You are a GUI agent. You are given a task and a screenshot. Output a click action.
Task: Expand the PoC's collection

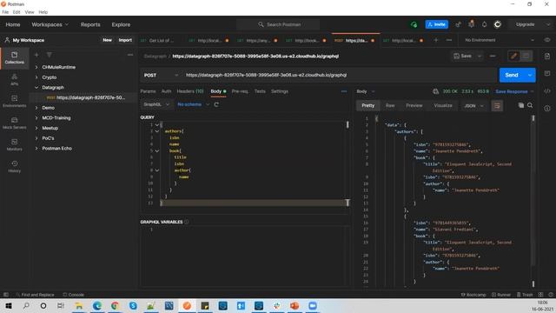(36, 138)
